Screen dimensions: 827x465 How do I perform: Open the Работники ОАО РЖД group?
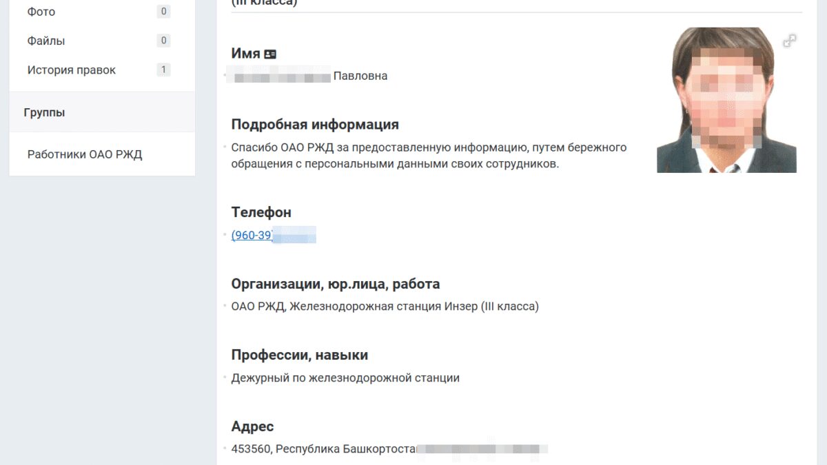(x=85, y=154)
